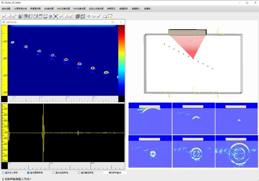
Task: Open the 单通道仿真 menu
Action: (35, 9)
